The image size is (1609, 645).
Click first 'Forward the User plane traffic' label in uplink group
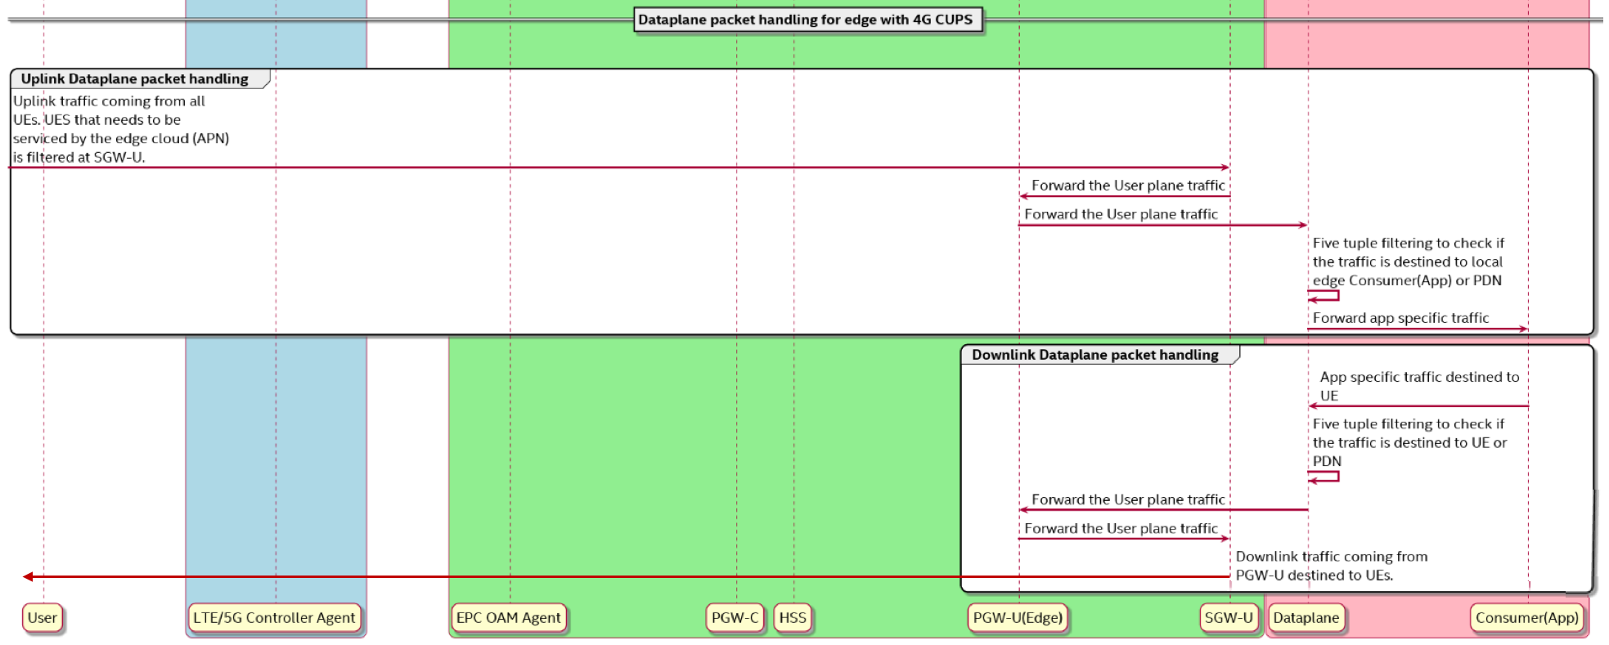1128,186
